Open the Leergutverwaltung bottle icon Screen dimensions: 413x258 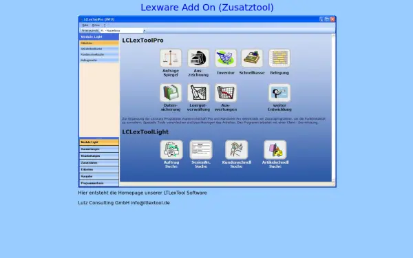point(198,93)
